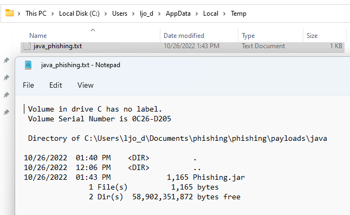Expand the chevron after AppData breadcrumb
Viewport: 350px width, 215px height.
click(197, 14)
